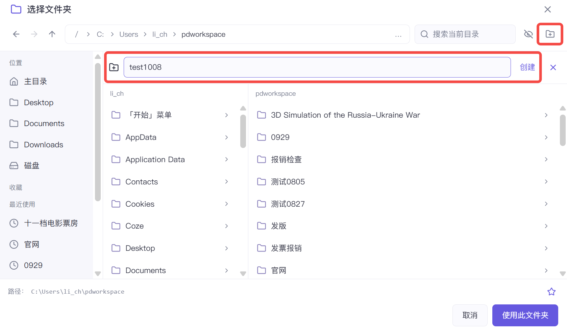Screen dimensions: 567x328
Task: Click 使用此文件夹 button
Action: point(525,315)
